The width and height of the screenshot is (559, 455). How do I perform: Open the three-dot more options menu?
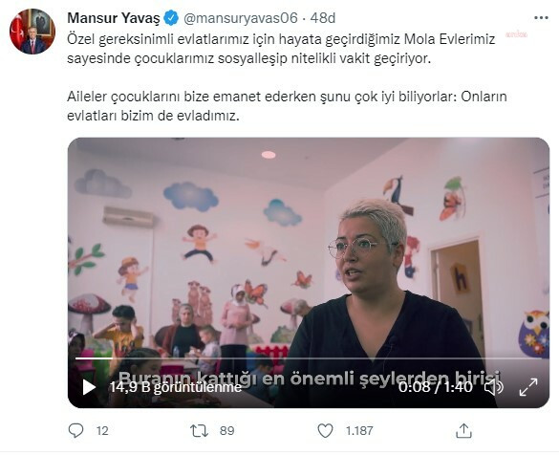tap(541, 17)
